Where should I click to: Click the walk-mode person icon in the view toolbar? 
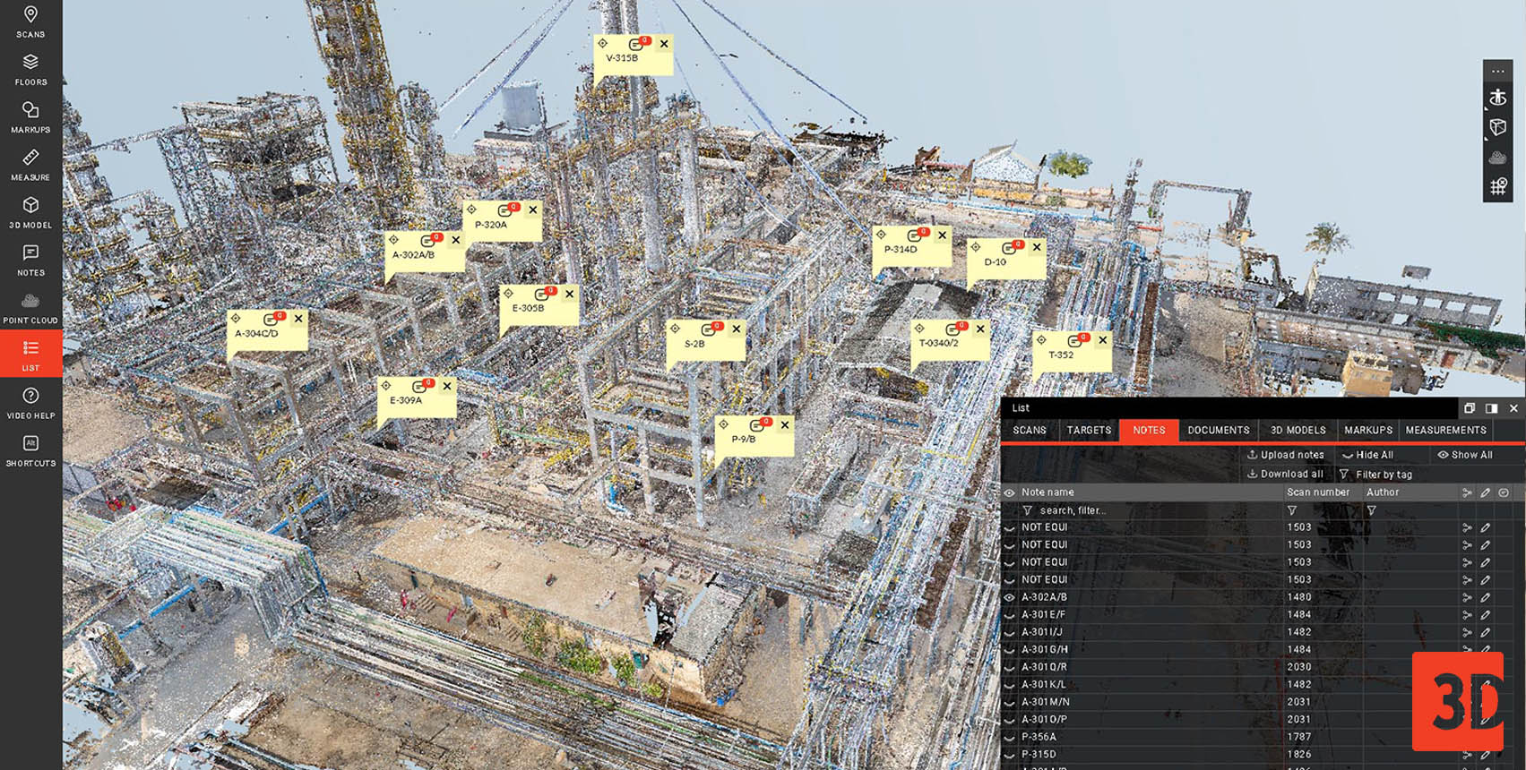[x=1498, y=98]
